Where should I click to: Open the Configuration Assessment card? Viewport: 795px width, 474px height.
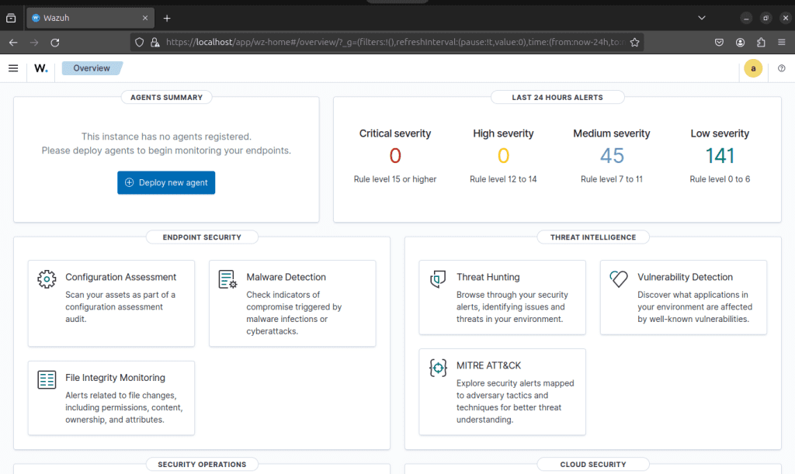tap(111, 303)
